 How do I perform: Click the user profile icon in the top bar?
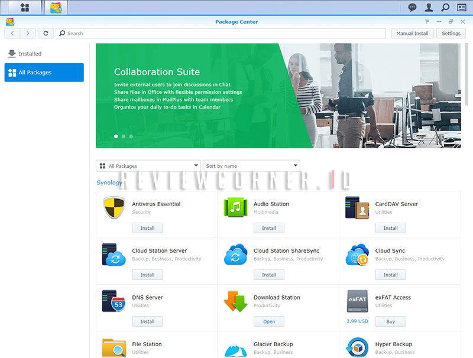428,7
